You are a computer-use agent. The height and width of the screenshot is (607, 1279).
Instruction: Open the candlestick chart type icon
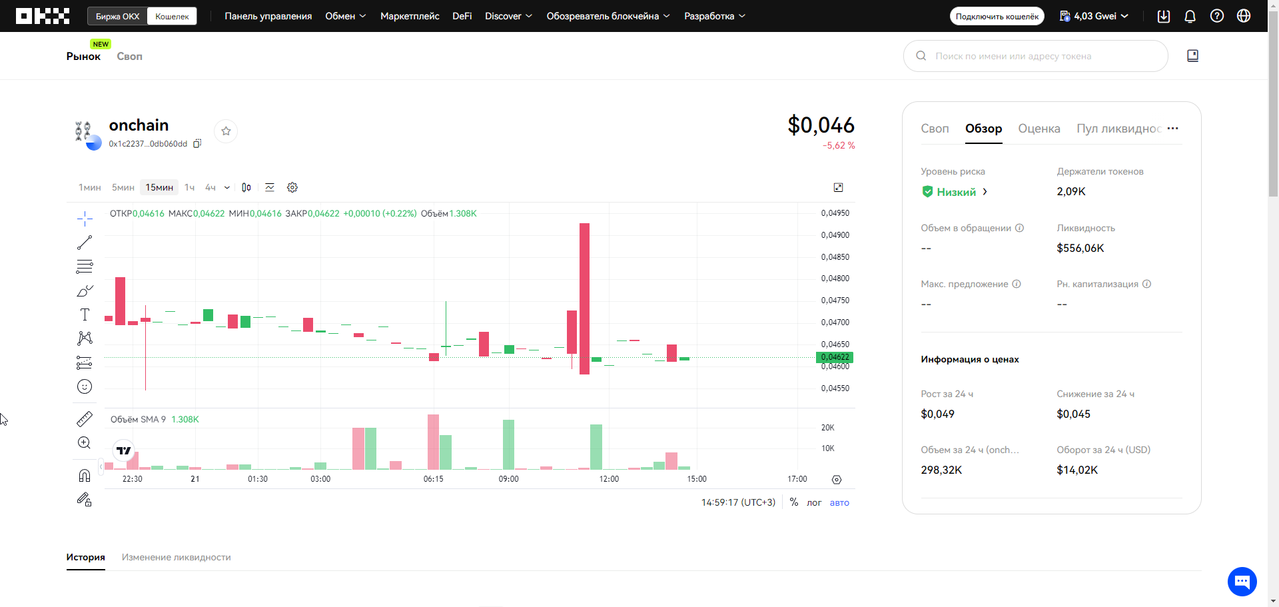tap(246, 187)
